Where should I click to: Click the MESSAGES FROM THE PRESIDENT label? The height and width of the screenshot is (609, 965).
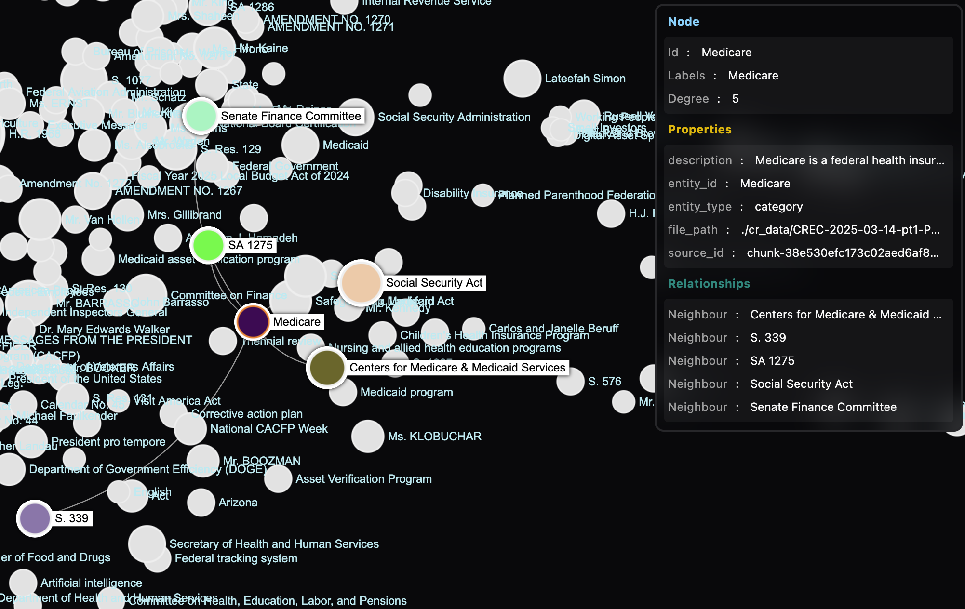(95, 340)
